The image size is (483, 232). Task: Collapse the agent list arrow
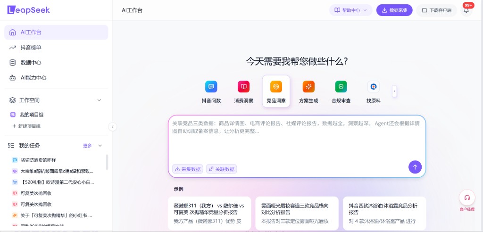pyautogui.click(x=394, y=91)
